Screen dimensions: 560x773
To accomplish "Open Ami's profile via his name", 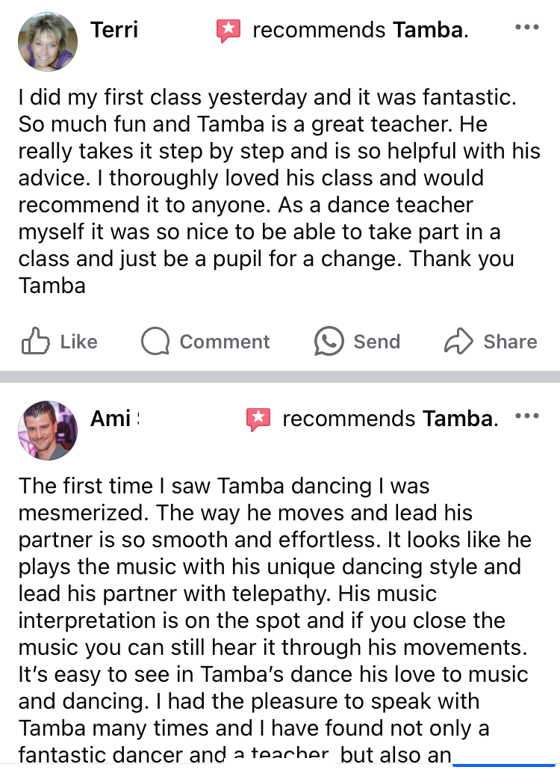I will coord(111,419).
